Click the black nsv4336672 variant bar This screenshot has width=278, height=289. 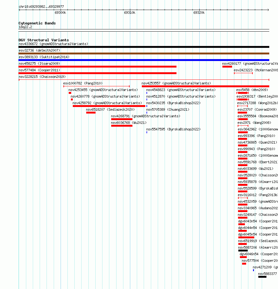(x=144, y=47)
